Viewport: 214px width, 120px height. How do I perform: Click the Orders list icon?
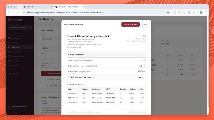[9, 43]
